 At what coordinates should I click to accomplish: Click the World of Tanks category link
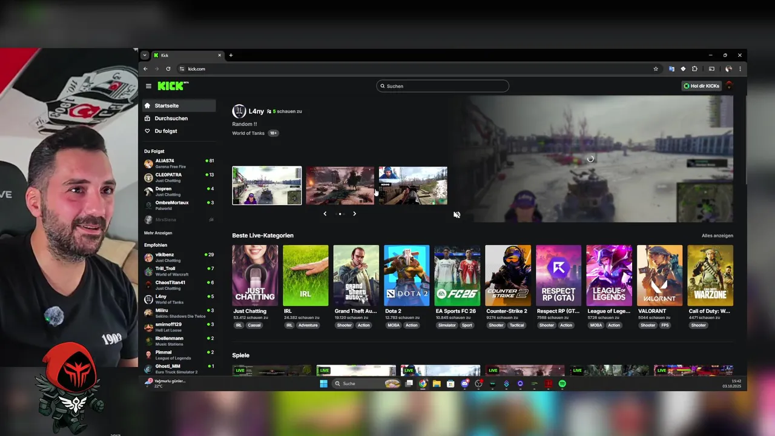click(x=248, y=133)
